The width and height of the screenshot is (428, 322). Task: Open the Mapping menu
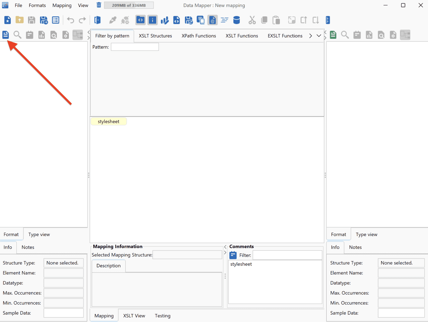(x=62, y=5)
